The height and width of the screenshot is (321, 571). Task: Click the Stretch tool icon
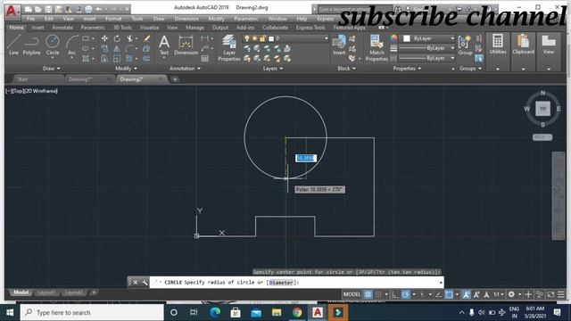(x=104, y=58)
